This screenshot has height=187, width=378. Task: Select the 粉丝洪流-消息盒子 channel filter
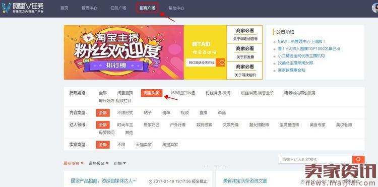tap(258, 93)
